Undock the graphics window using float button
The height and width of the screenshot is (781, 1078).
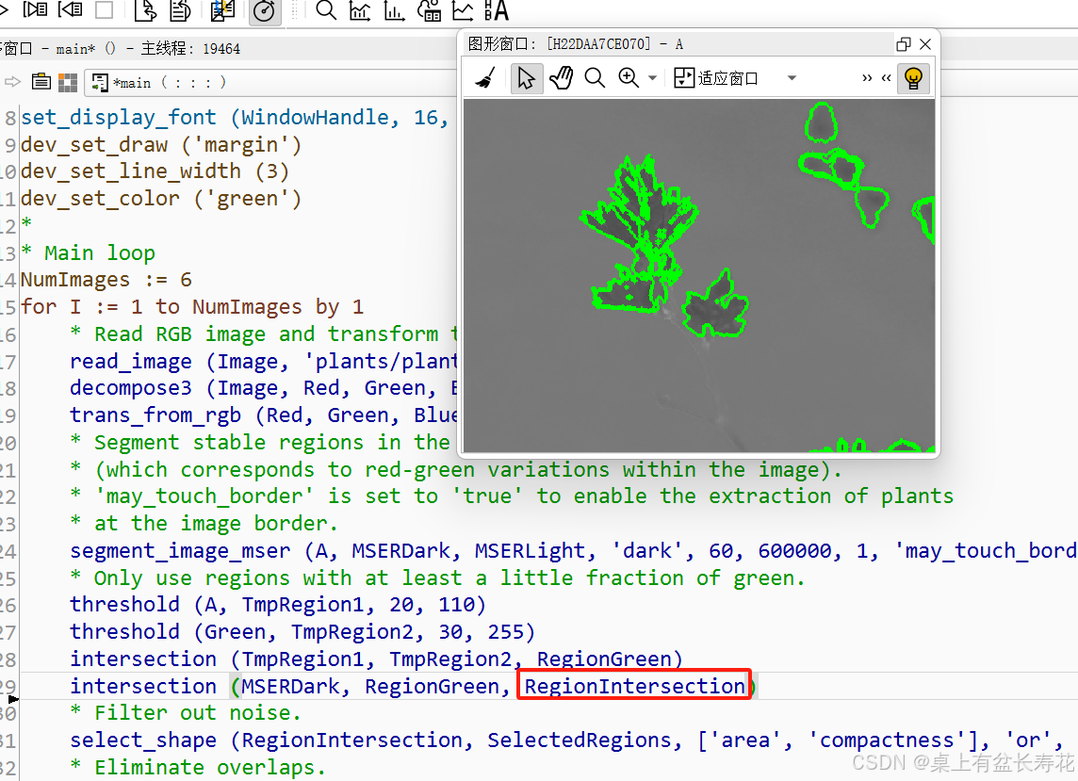point(904,44)
